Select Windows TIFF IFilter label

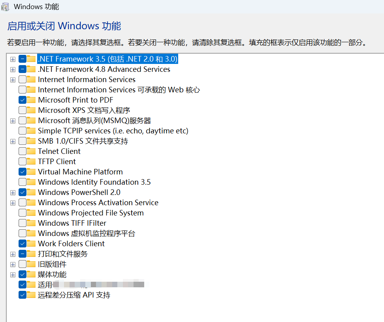[x=72, y=223]
